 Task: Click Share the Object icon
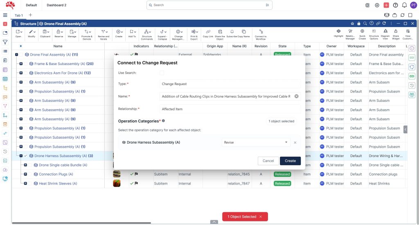pyautogui.click(x=220, y=32)
